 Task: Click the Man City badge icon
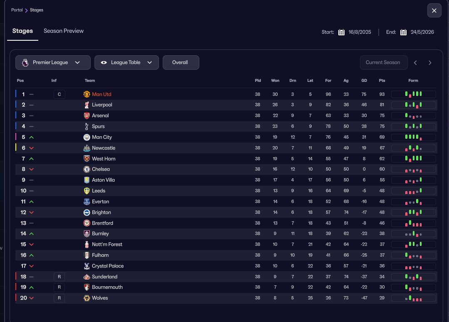point(87,137)
